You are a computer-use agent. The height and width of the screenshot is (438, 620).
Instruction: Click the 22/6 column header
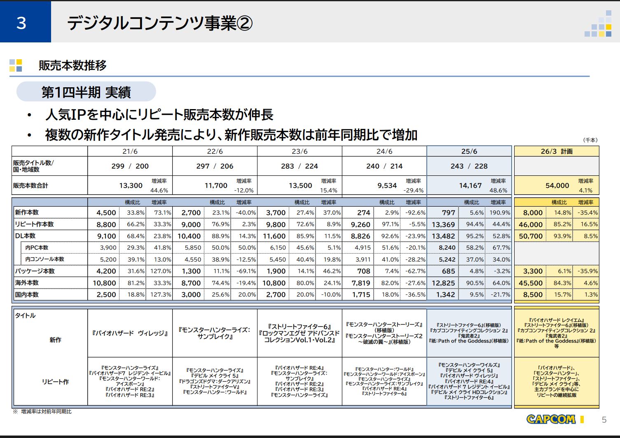click(x=215, y=151)
